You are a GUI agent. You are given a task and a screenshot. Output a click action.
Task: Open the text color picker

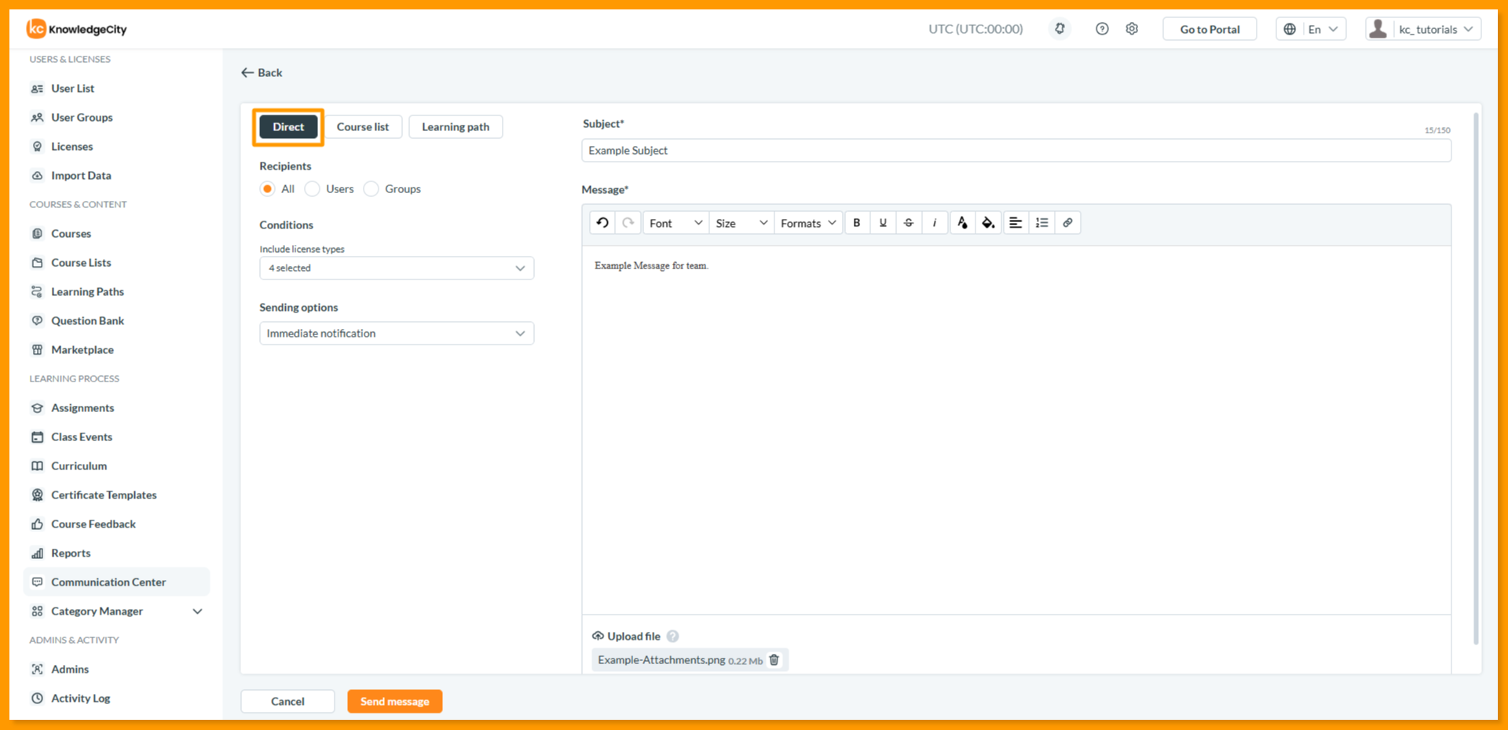[962, 223]
